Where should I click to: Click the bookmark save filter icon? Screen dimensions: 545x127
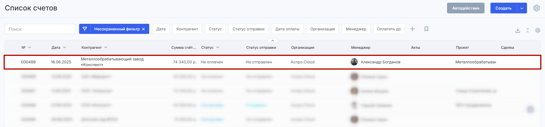pos(426,29)
